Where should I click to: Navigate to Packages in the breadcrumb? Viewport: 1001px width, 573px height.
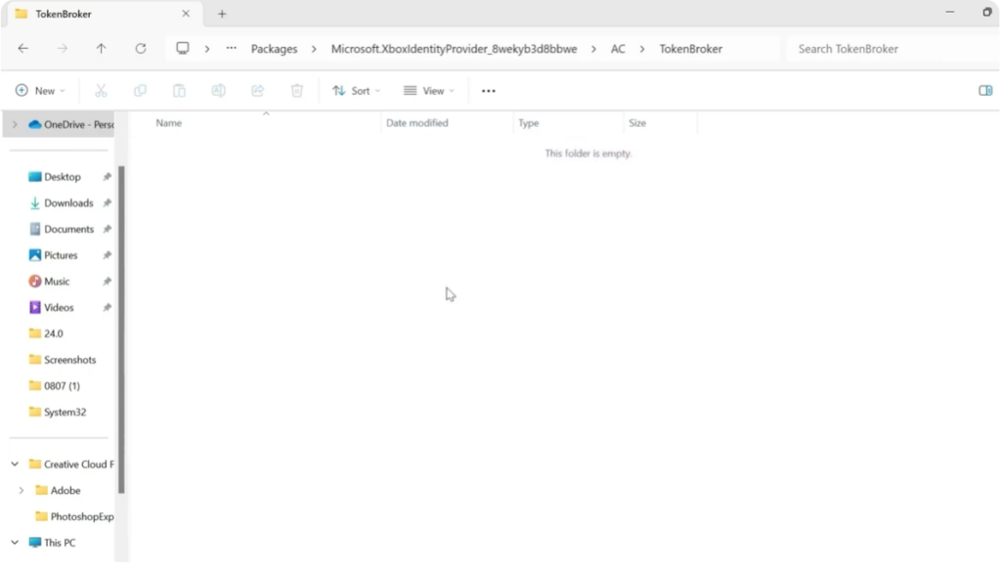click(x=274, y=48)
